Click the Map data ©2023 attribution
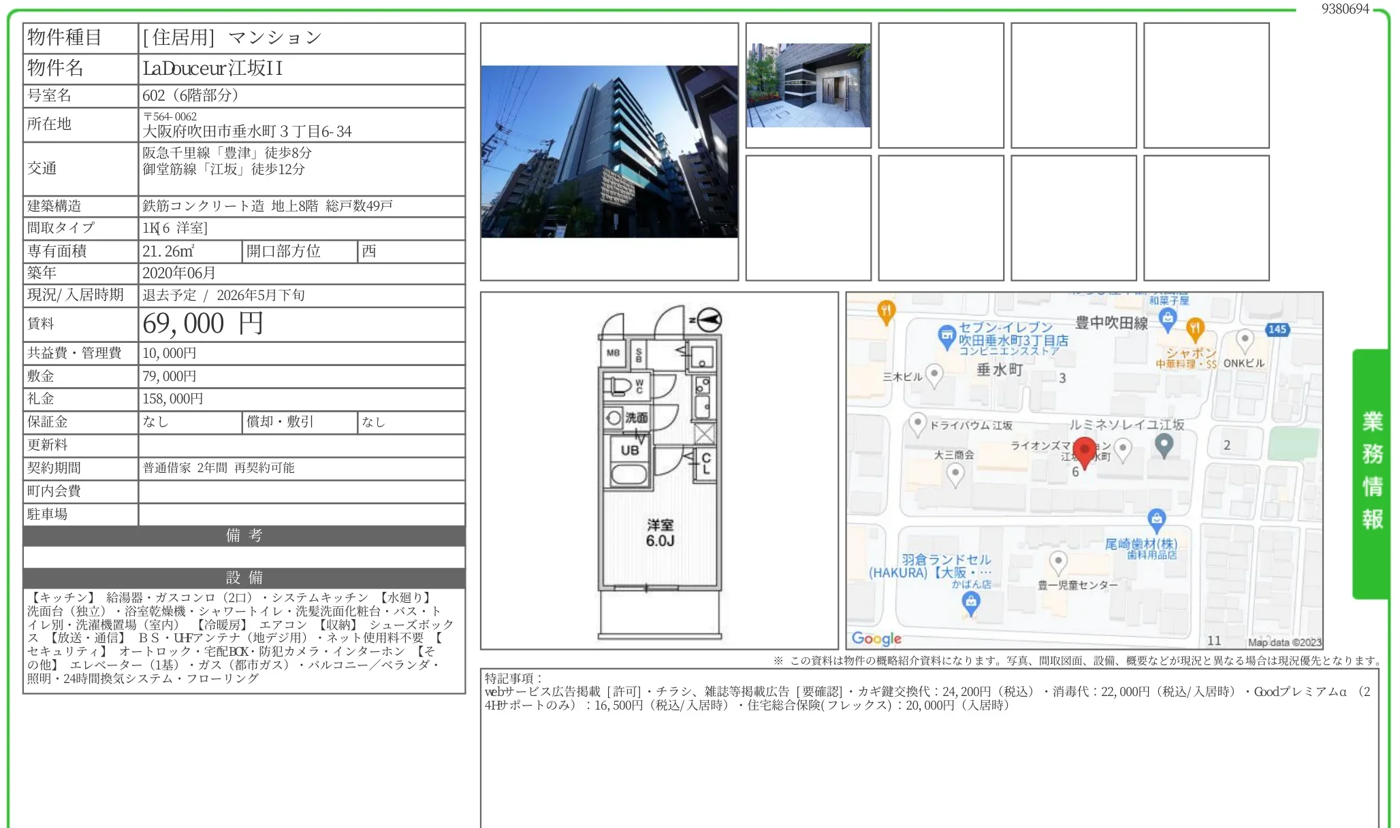The image size is (1400, 828). 1284,642
